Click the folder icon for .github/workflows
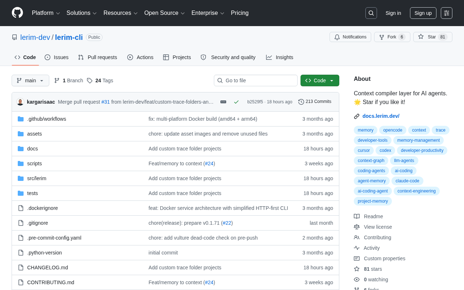Viewport: 464px width, 290px height. [21, 119]
